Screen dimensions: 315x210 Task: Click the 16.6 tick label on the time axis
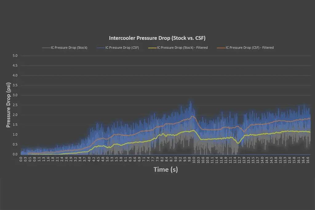click(x=308, y=160)
